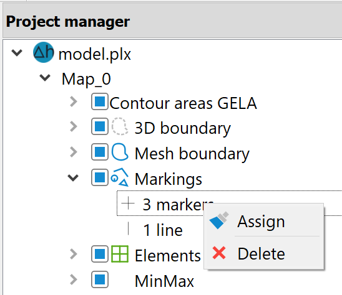Screen dimensions: 342x295
Task: Expand the Contour areas GELA node
Action: click(x=74, y=101)
